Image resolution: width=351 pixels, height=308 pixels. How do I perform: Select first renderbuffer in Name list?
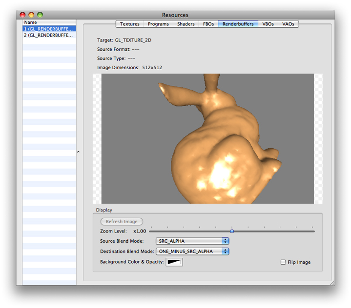pos(49,29)
